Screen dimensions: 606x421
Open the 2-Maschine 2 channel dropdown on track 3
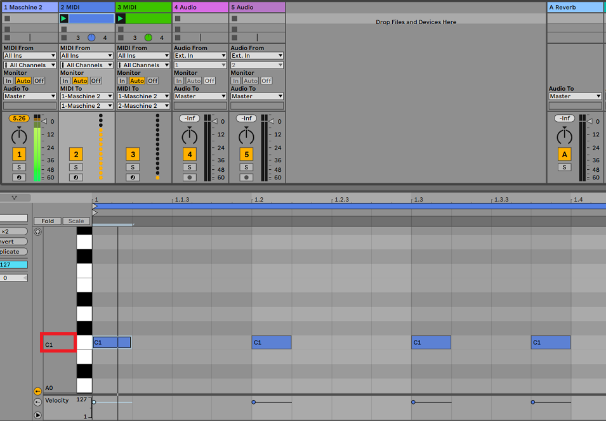[143, 106]
